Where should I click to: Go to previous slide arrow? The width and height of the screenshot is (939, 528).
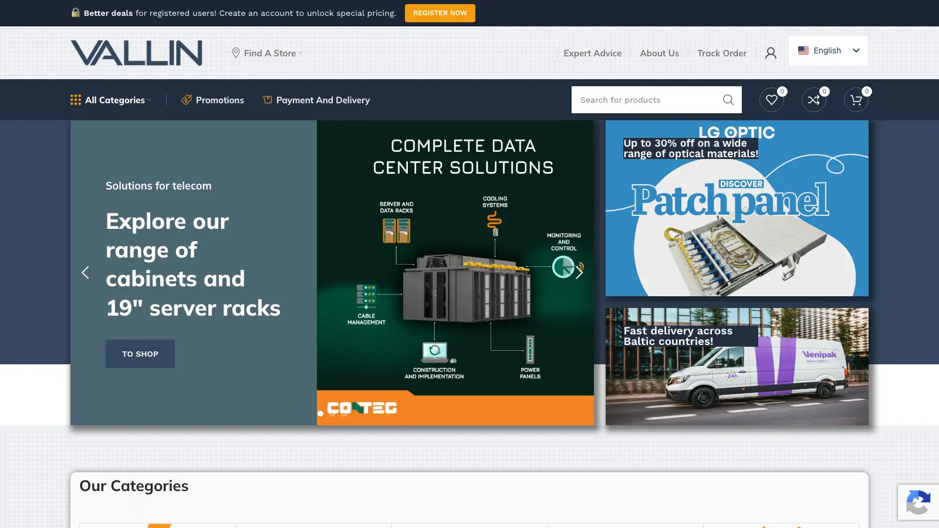click(x=85, y=272)
